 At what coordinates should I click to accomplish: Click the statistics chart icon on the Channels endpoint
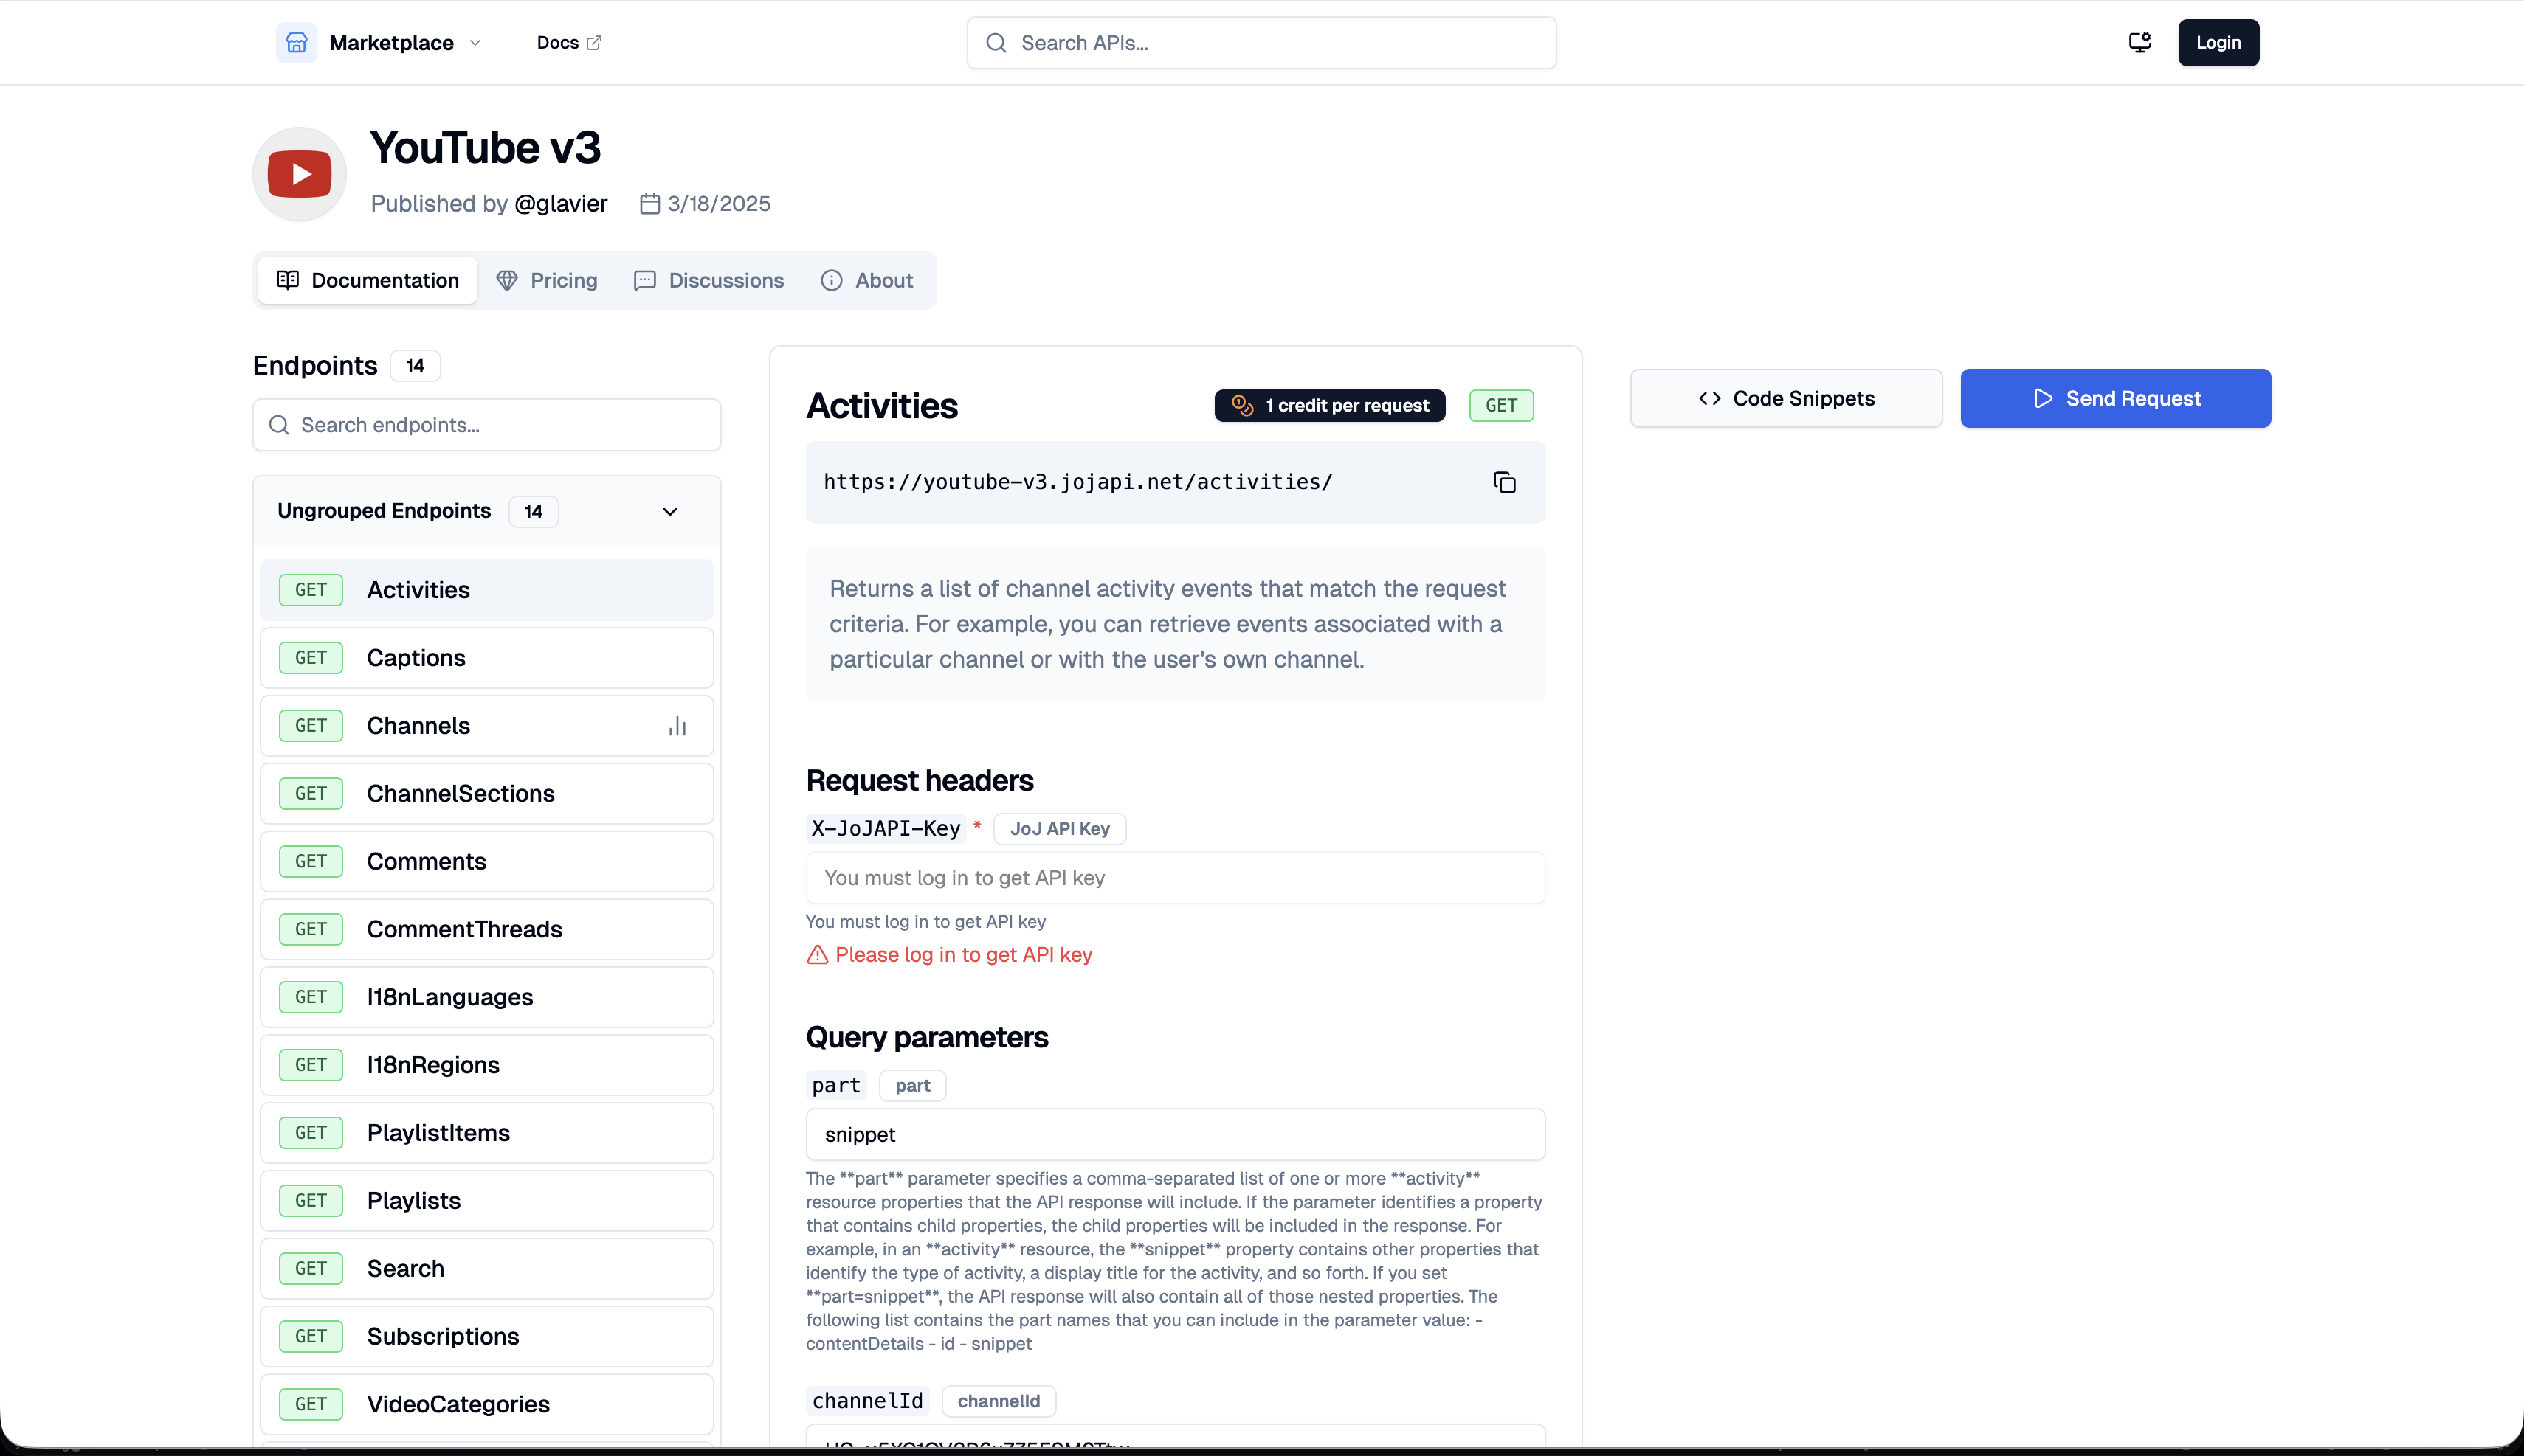pos(677,725)
